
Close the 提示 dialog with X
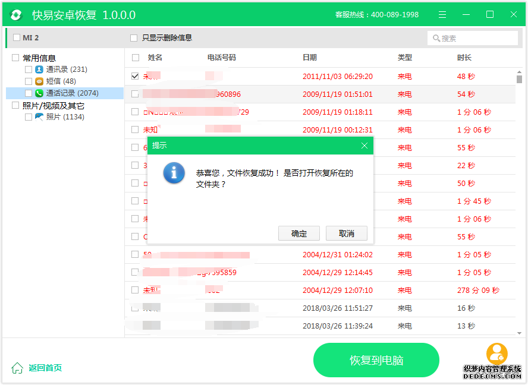coord(364,146)
